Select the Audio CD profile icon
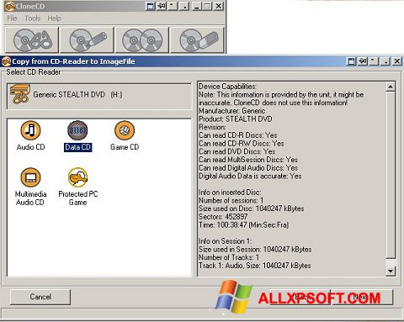This screenshot has height=322, width=404. click(x=30, y=130)
